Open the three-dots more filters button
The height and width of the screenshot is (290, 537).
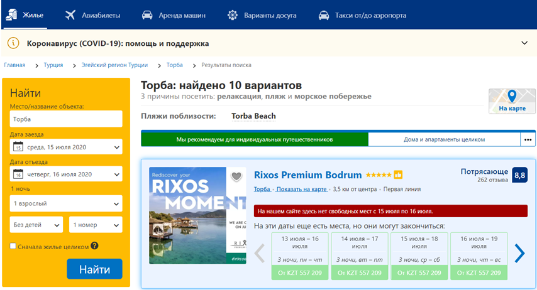point(528,139)
